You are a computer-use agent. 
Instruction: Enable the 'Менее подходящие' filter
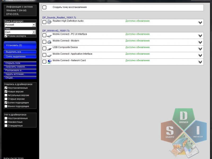tap(6, 106)
